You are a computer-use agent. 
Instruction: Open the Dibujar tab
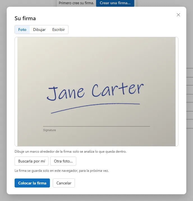click(x=39, y=30)
